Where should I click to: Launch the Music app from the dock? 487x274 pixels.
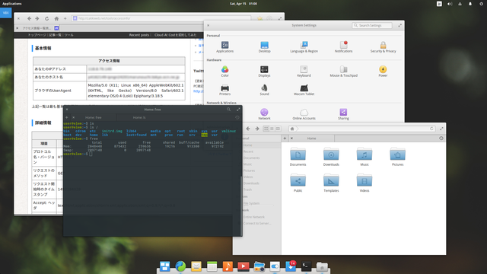point(228,266)
